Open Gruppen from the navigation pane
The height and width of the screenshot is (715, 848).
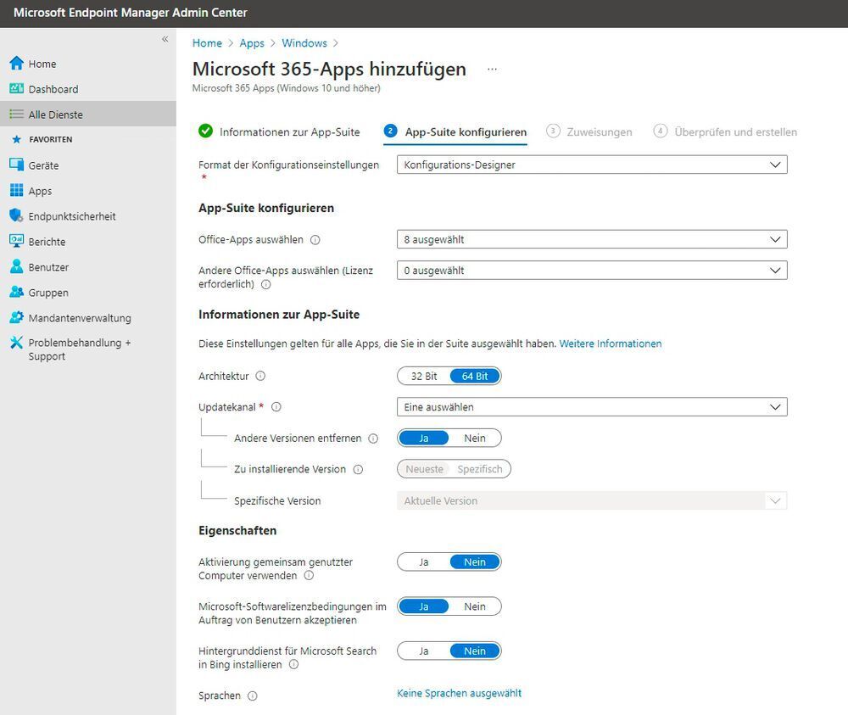coord(47,292)
